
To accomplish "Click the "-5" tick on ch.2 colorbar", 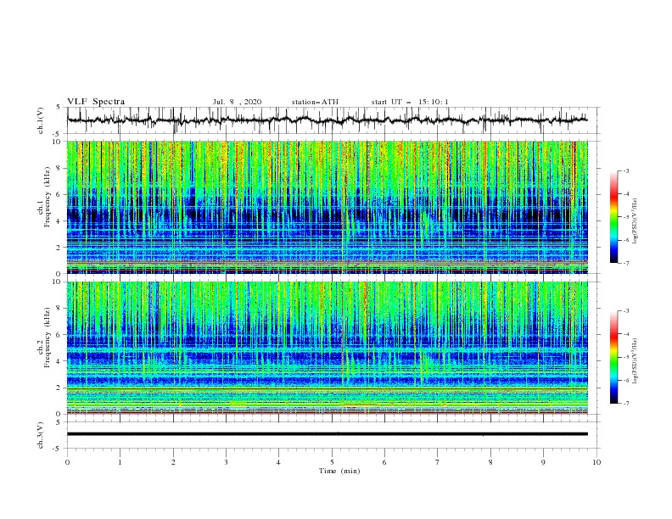I will 626,357.
